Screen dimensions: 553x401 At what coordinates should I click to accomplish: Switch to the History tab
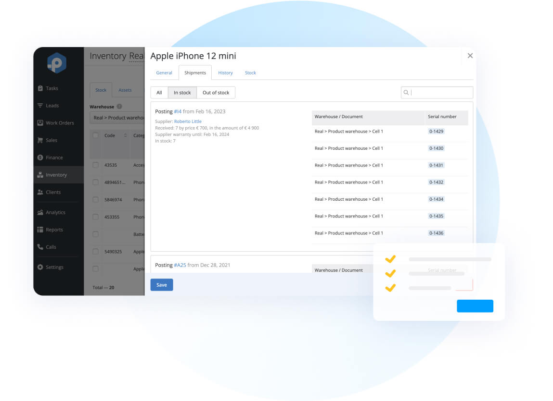point(225,73)
